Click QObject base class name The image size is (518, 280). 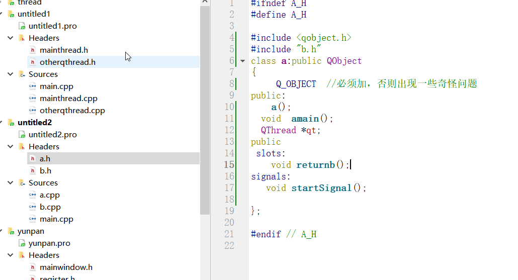click(x=344, y=61)
